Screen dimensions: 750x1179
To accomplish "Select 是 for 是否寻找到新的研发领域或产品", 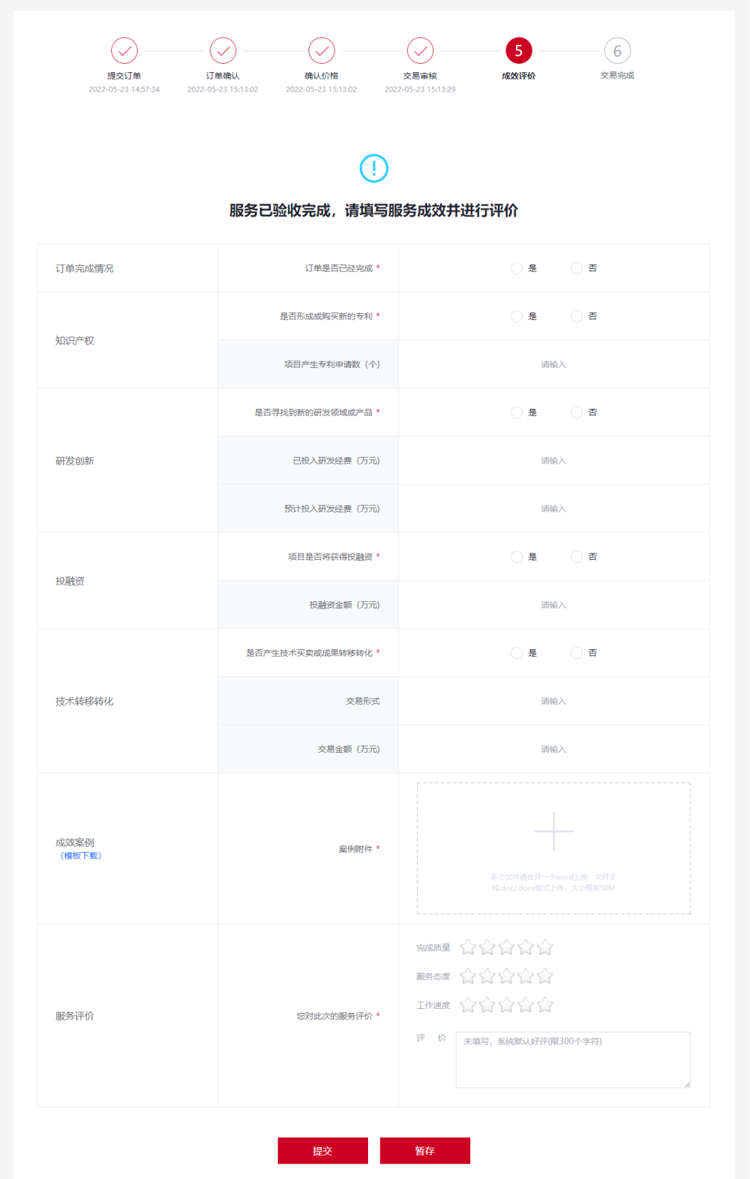I will 517,412.
